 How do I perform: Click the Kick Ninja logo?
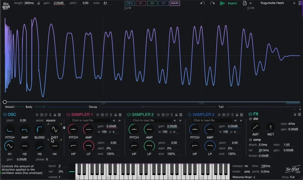tap(6, 6)
